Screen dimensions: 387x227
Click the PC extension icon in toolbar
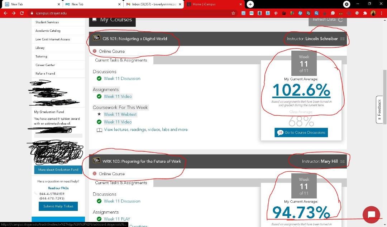(x=252, y=13)
